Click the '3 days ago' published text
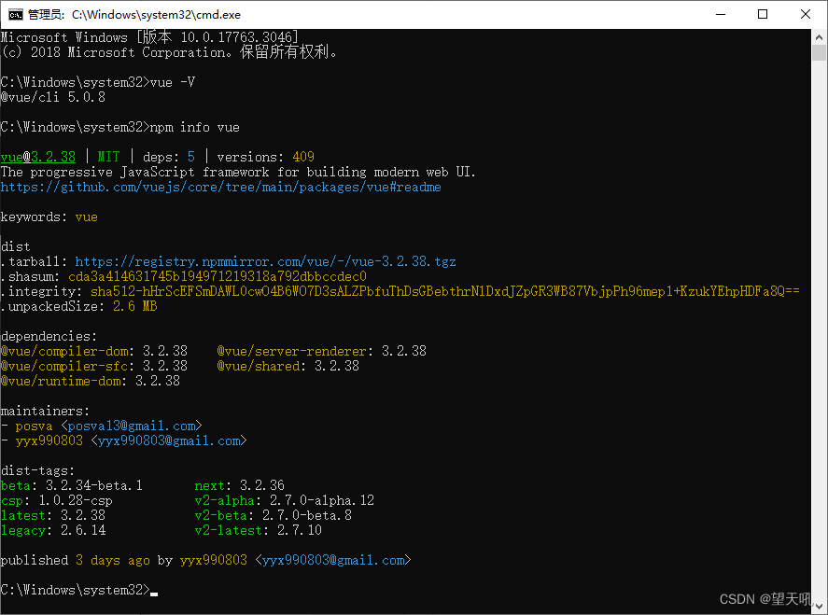This screenshot has width=828, height=615. [x=112, y=560]
